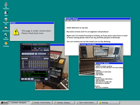Open the Help menu in Untitled Notepad
Image resolution: width=140 pixels, height=105 pixels.
78,20
